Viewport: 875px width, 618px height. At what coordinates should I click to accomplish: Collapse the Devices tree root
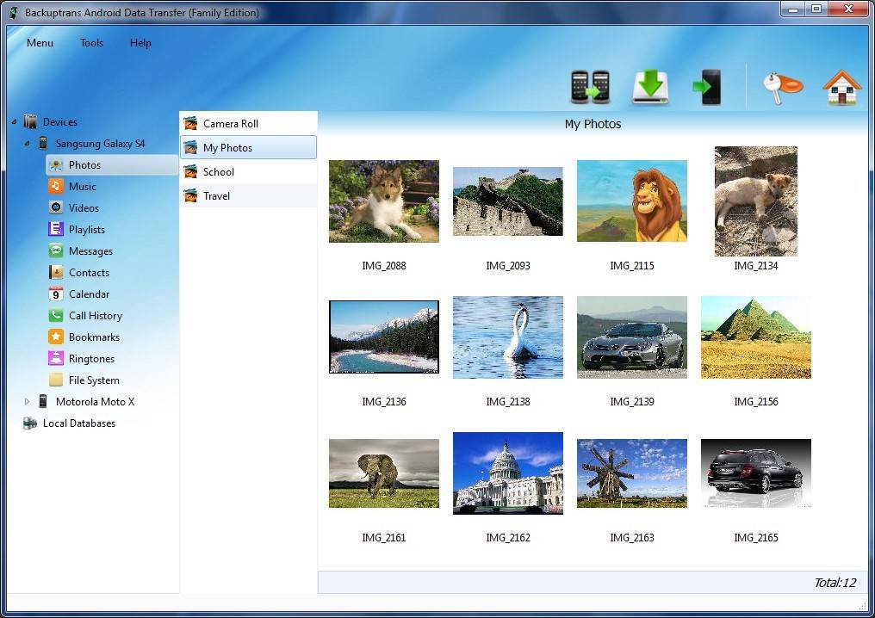coord(14,121)
